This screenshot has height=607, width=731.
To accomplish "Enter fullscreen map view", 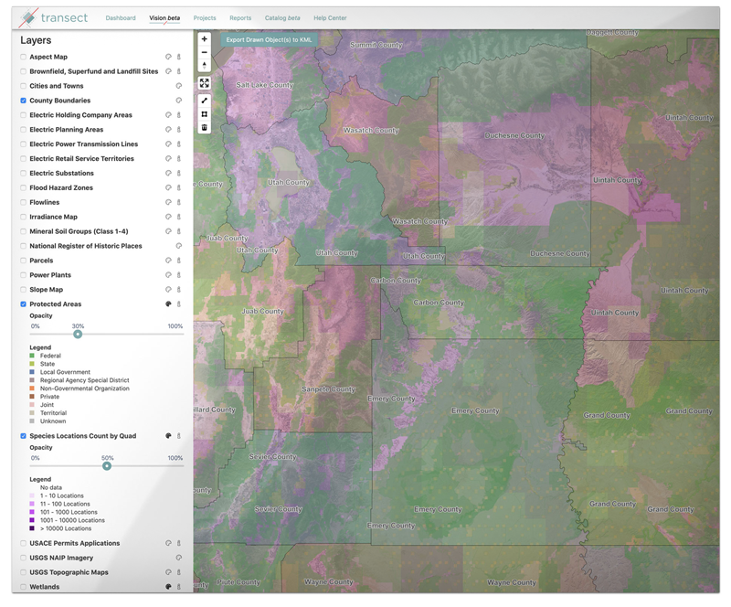I will [205, 82].
